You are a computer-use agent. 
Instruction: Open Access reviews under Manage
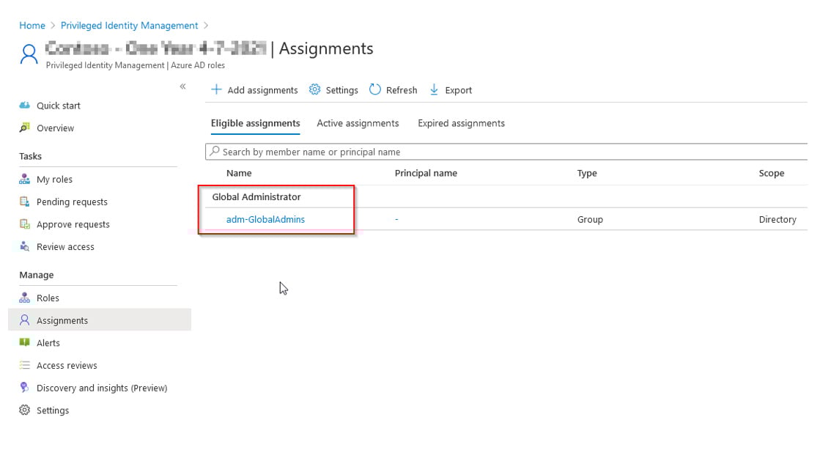click(x=67, y=366)
